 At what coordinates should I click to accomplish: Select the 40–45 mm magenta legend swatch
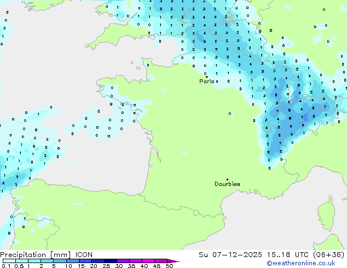point(148,261)
